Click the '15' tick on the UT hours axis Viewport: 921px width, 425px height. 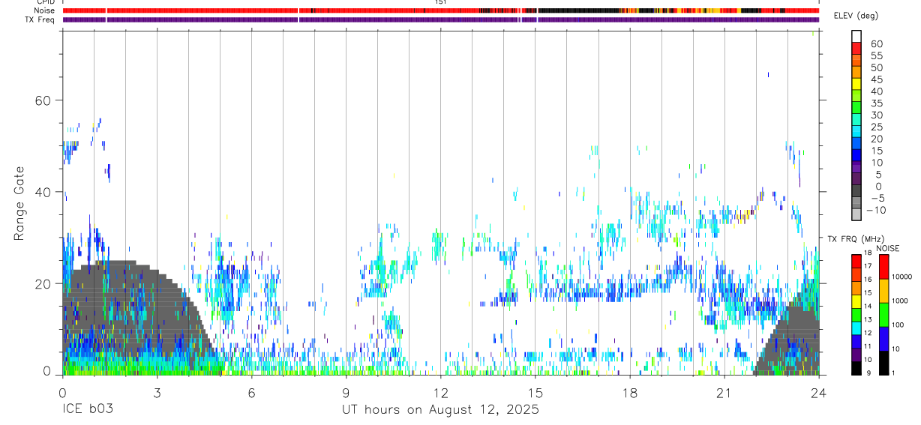(535, 392)
